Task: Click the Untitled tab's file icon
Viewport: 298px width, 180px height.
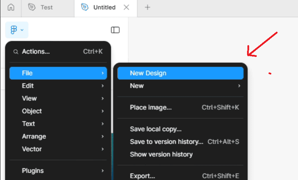Action: (85, 7)
